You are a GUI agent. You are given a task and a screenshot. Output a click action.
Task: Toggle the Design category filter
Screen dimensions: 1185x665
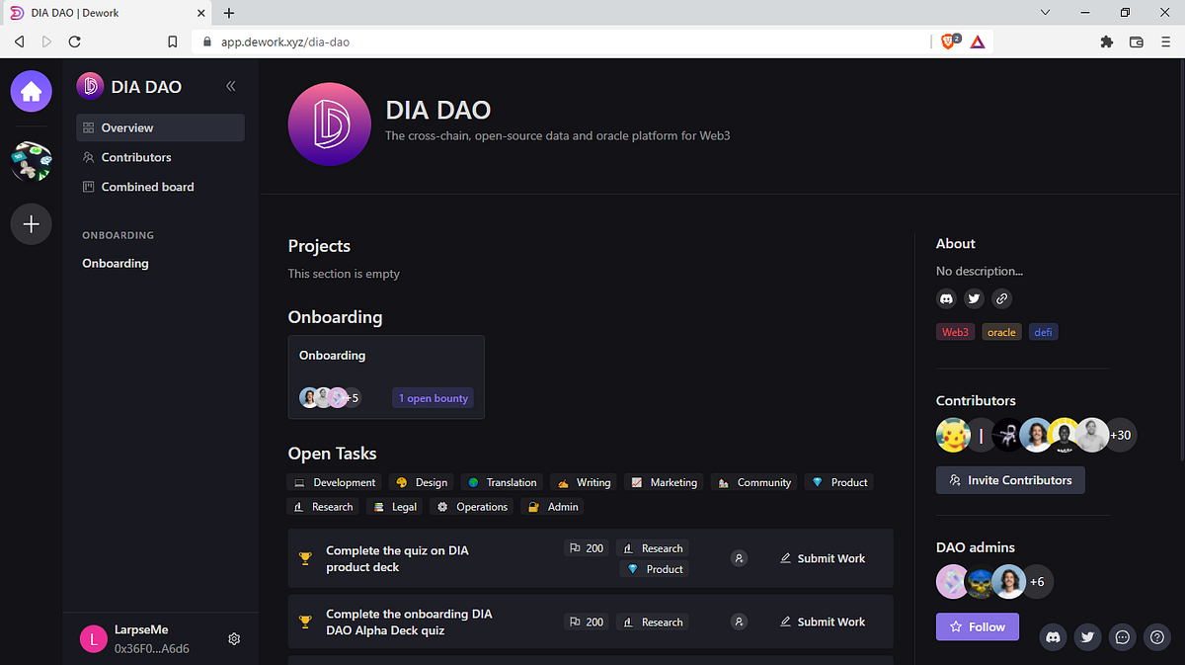(421, 481)
